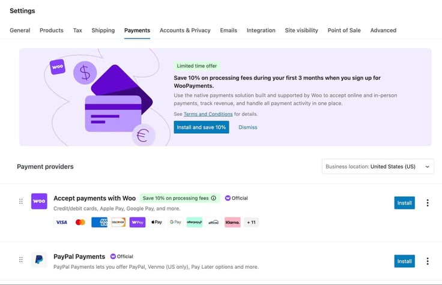Go to Site visibility tab
The height and width of the screenshot is (285, 442).
[301, 31]
